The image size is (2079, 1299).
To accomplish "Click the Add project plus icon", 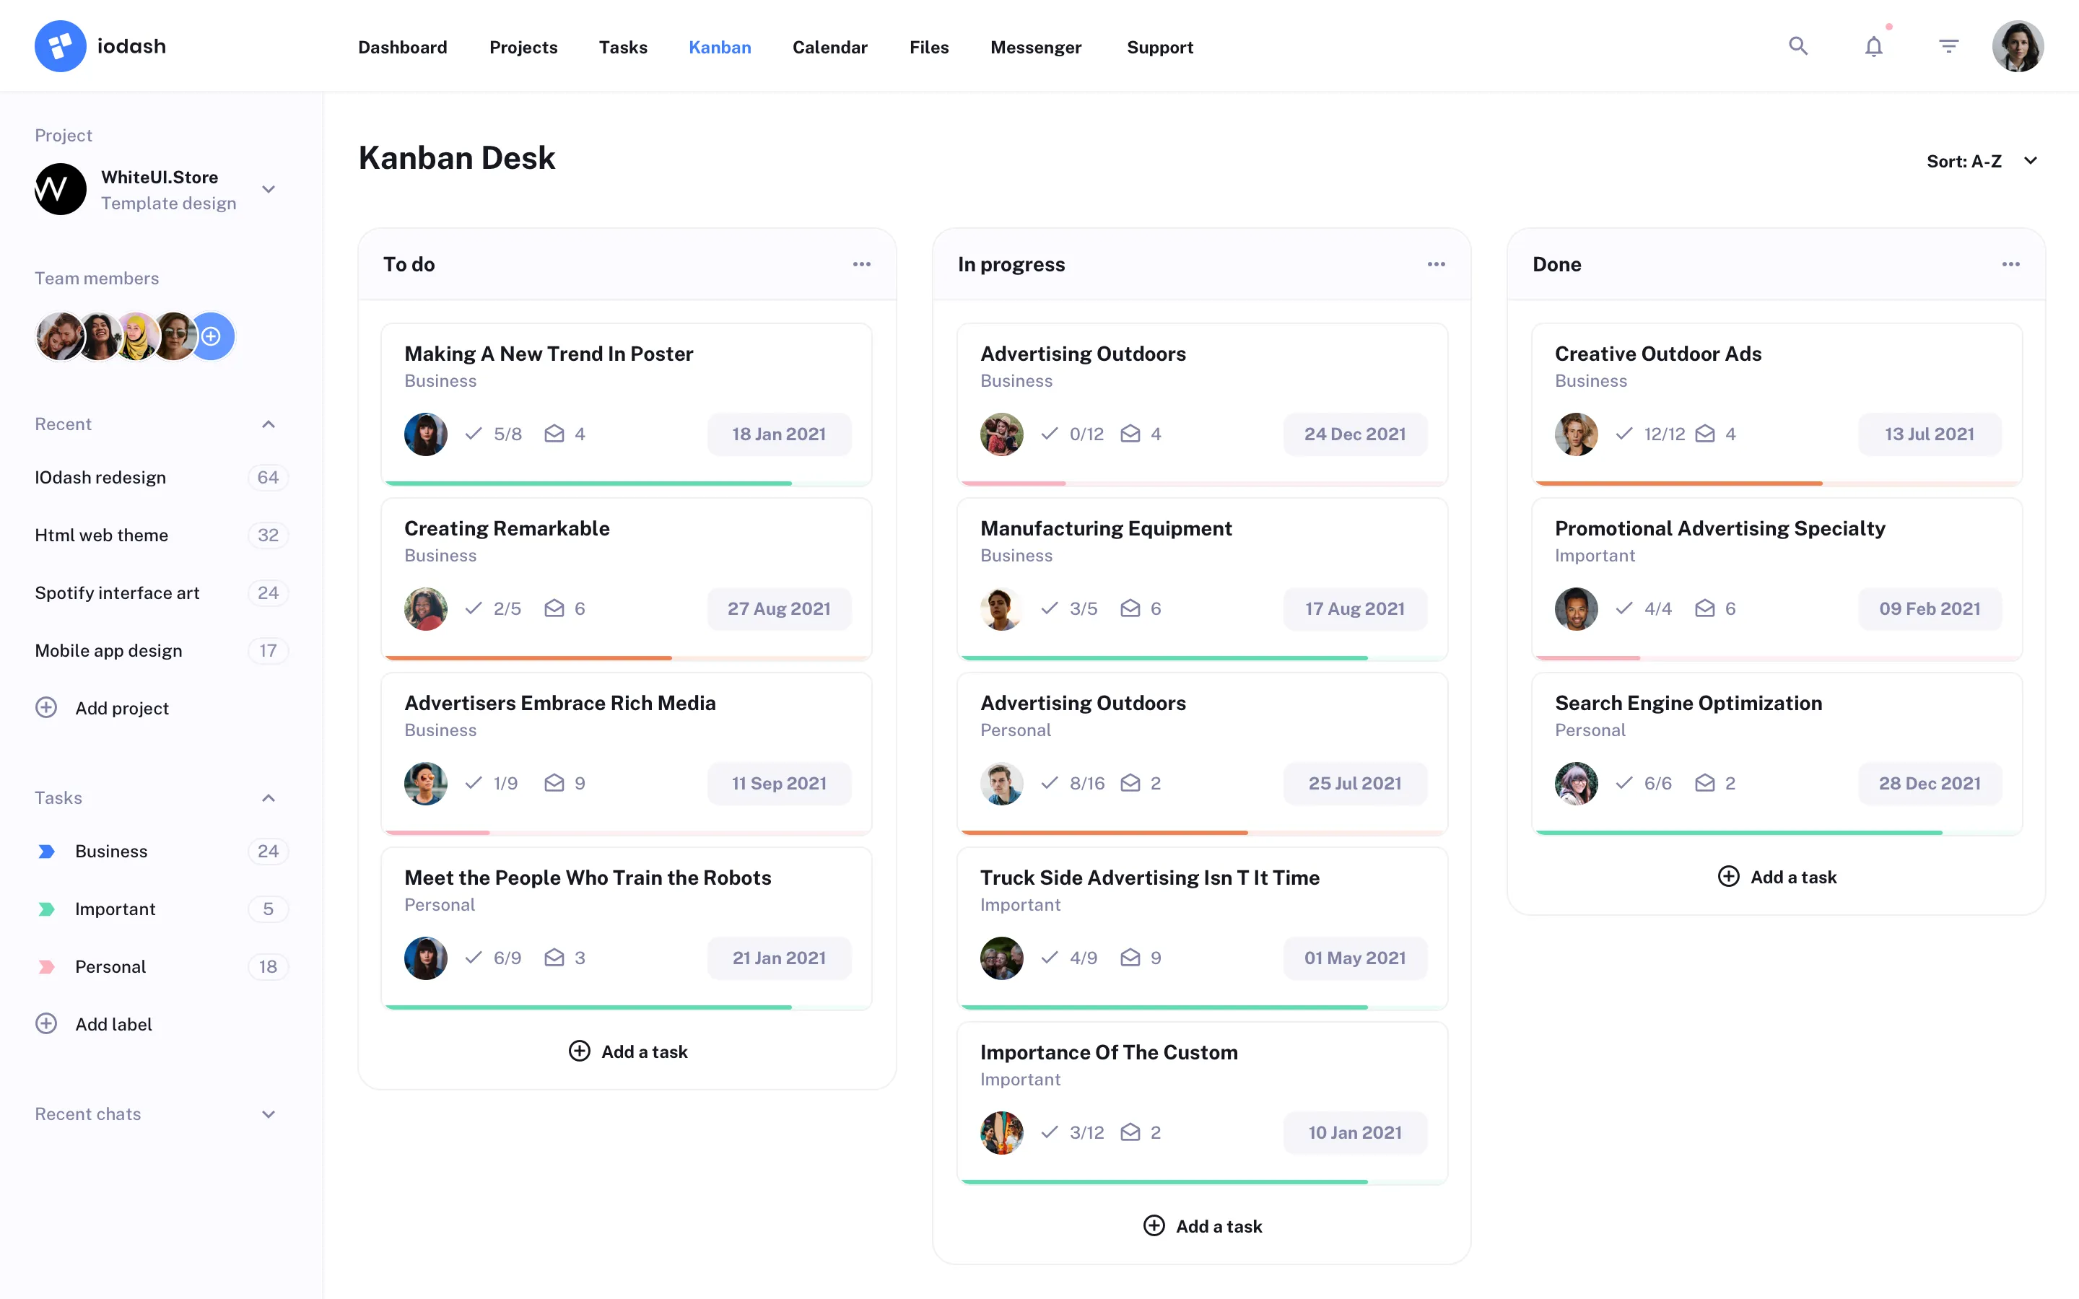I will coord(45,707).
